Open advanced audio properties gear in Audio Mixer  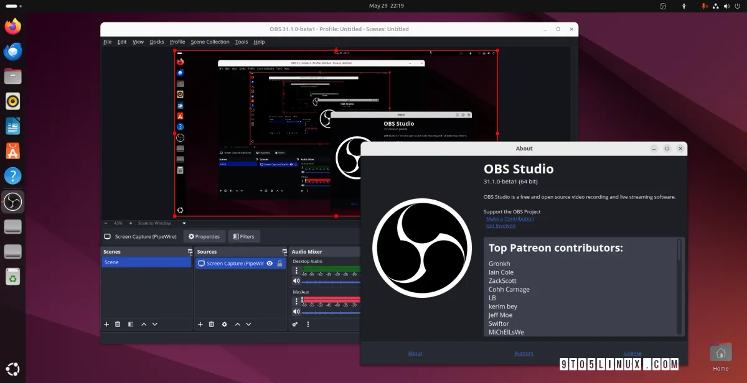pyautogui.click(x=294, y=324)
